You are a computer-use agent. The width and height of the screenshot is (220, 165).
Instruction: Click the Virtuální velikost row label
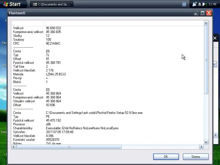click(24, 101)
